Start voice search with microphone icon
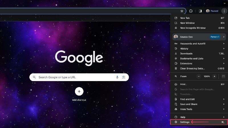This screenshot has width=228, height=128. pyautogui.click(x=117, y=77)
